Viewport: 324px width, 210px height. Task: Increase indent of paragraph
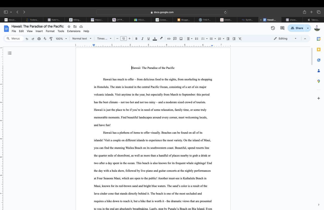pos(234,39)
